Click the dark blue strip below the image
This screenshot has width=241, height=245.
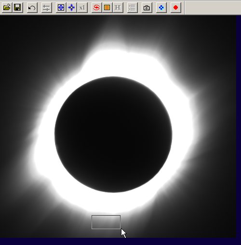point(120,241)
